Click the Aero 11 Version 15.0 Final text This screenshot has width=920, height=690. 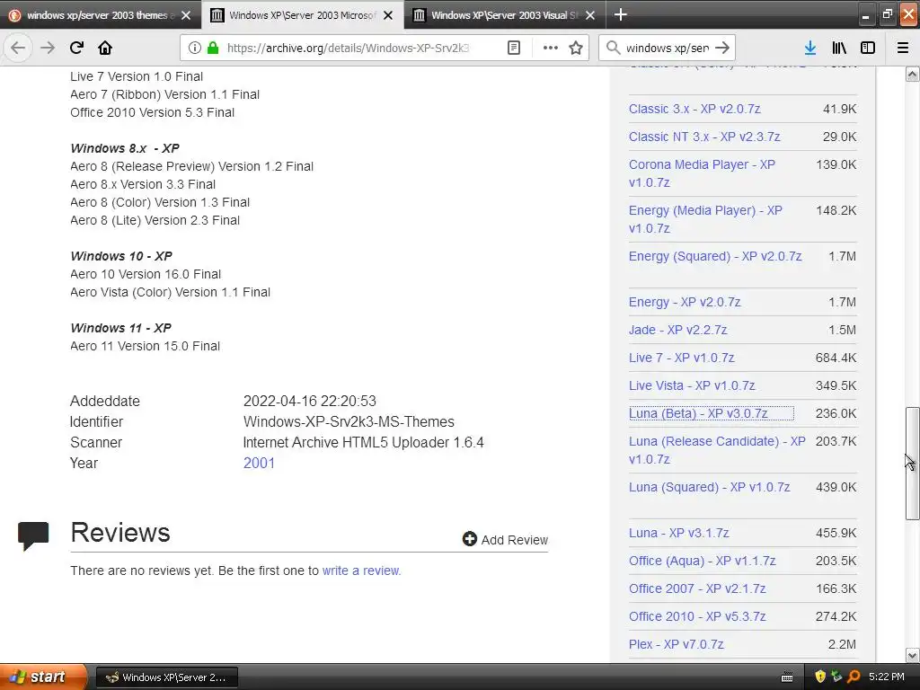(x=145, y=346)
